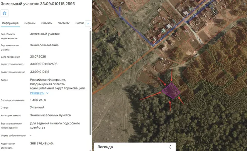Click the Владимирская область address text
This screenshot has width=247, height=151.
48,84
